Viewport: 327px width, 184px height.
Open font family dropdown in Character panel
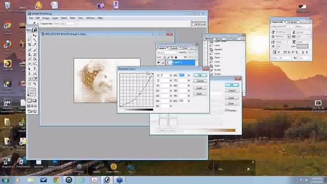293,27
